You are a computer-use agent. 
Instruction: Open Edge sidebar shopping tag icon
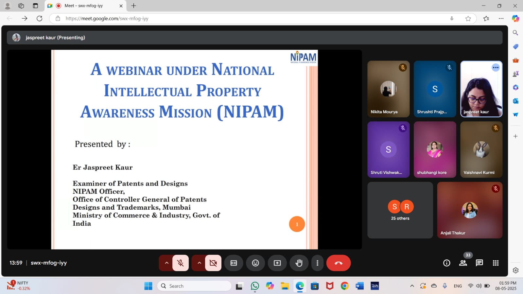tap(515, 46)
